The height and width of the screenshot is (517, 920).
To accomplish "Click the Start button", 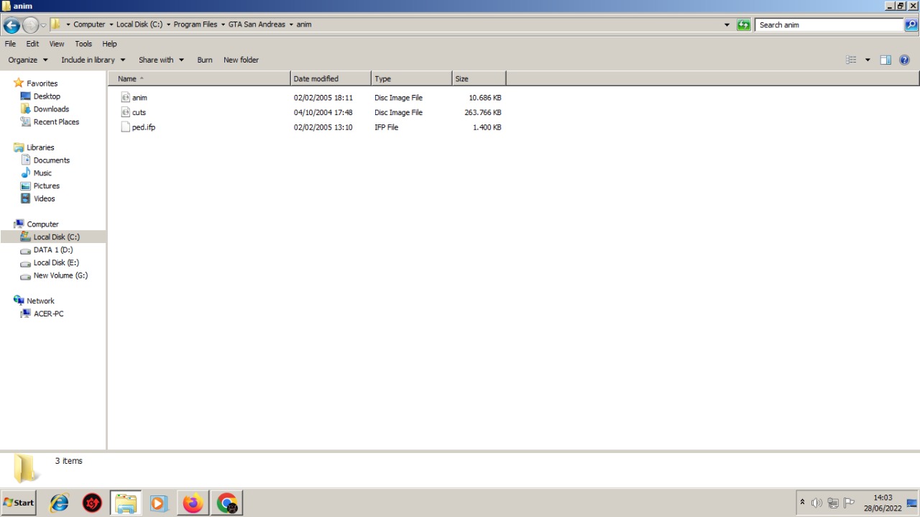I will coord(19,503).
